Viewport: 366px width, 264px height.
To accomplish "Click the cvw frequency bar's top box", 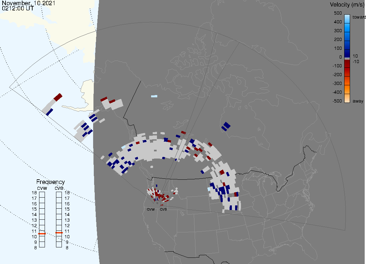I will 42,195.
